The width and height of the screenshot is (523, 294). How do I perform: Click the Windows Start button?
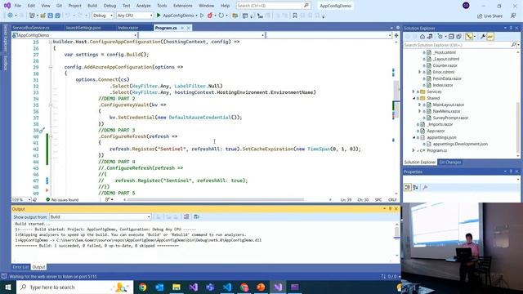(8, 287)
